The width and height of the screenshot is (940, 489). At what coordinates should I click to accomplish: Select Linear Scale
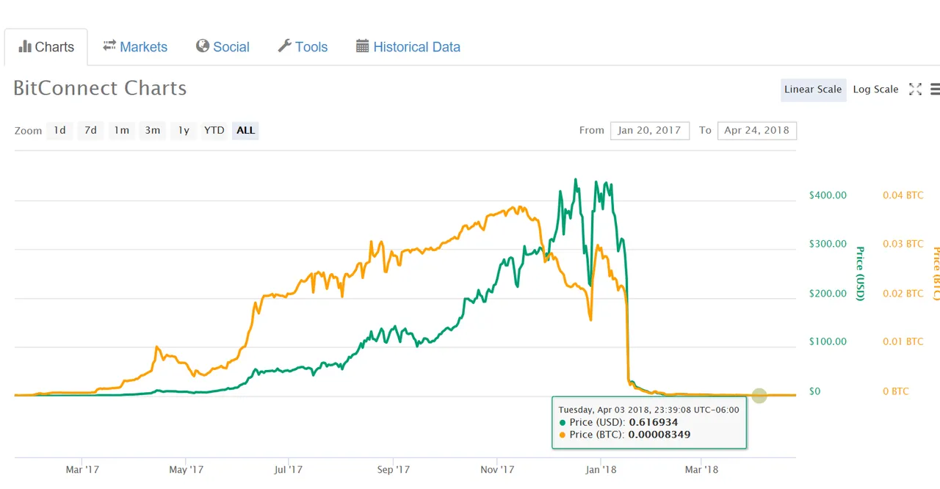(x=813, y=90)
